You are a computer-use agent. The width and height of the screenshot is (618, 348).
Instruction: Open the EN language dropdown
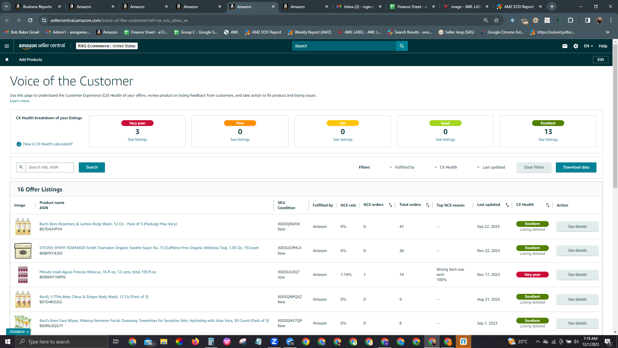[588, 46]
